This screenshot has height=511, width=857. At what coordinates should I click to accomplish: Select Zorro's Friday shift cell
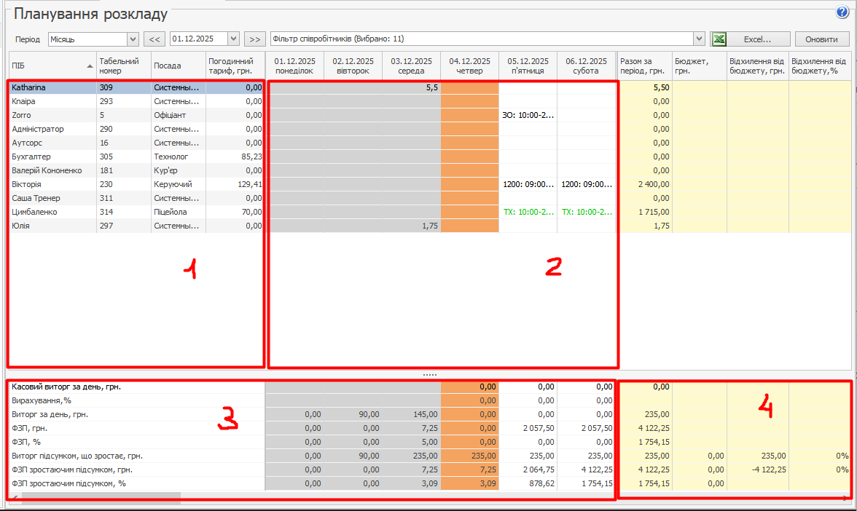pyautogui.click(x=528, y=115)
